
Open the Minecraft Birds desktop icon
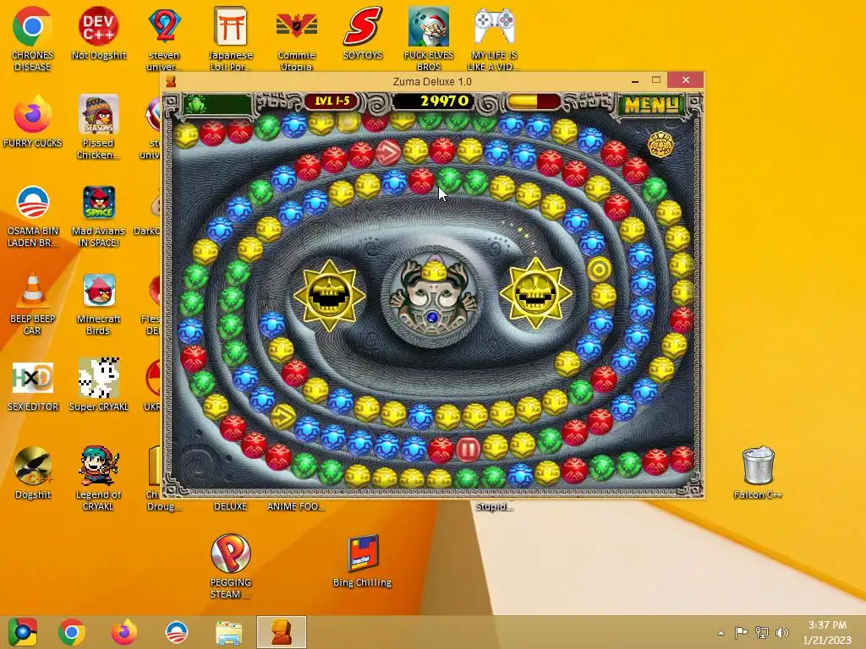pyautogui.click(x=98, y=303)
